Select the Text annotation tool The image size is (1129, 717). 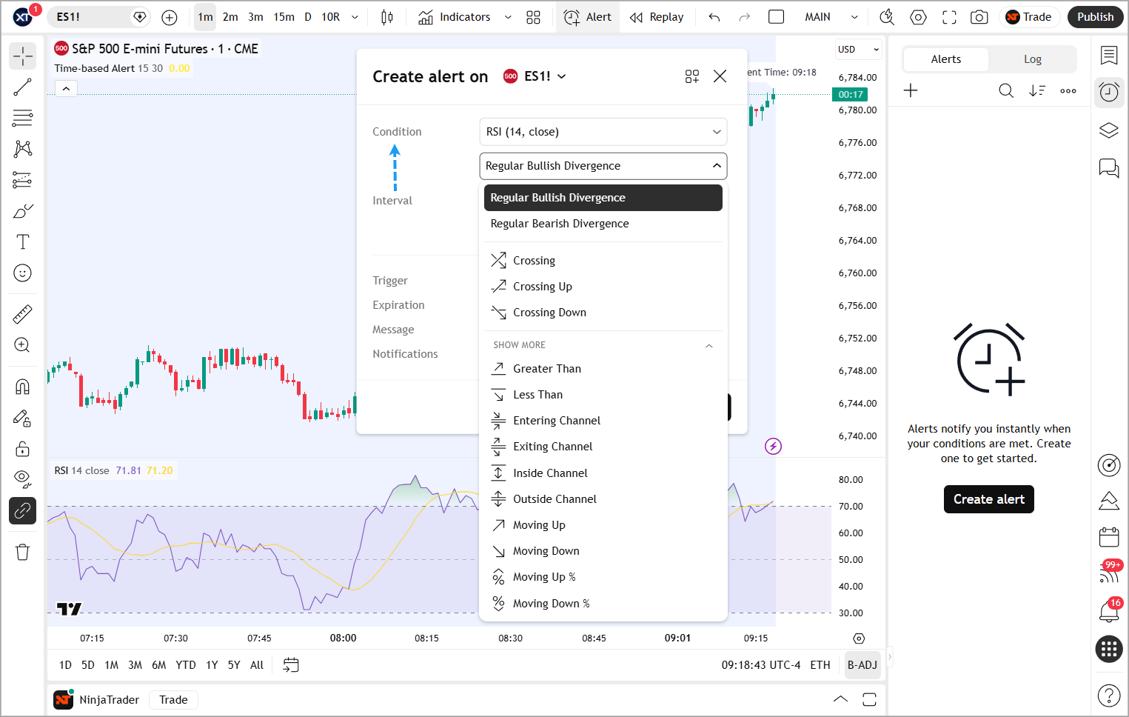[22, 242]
